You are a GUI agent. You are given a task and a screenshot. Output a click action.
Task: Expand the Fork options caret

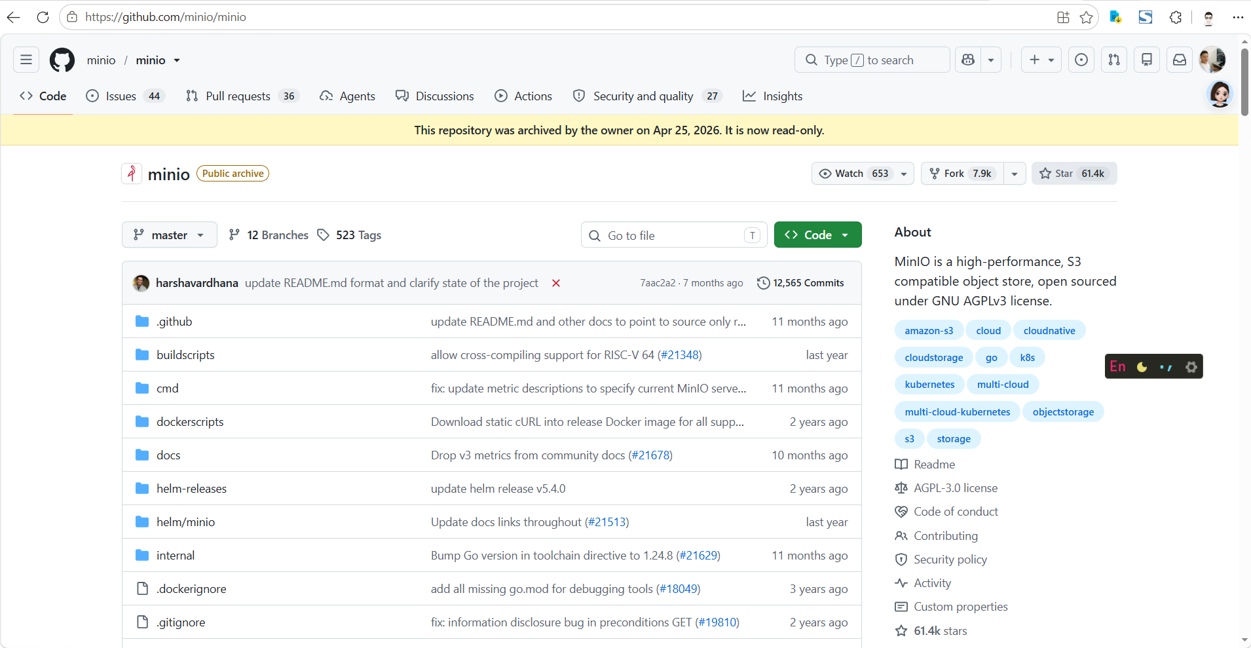click(1015, 174)
